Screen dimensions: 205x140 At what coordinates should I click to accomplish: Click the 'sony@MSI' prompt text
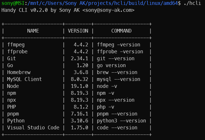13,3
